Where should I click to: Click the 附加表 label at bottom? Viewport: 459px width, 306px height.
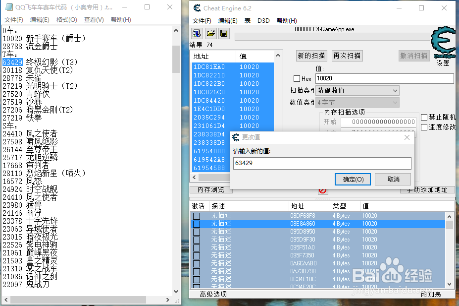pyautogui.click(x=431, y=294)
